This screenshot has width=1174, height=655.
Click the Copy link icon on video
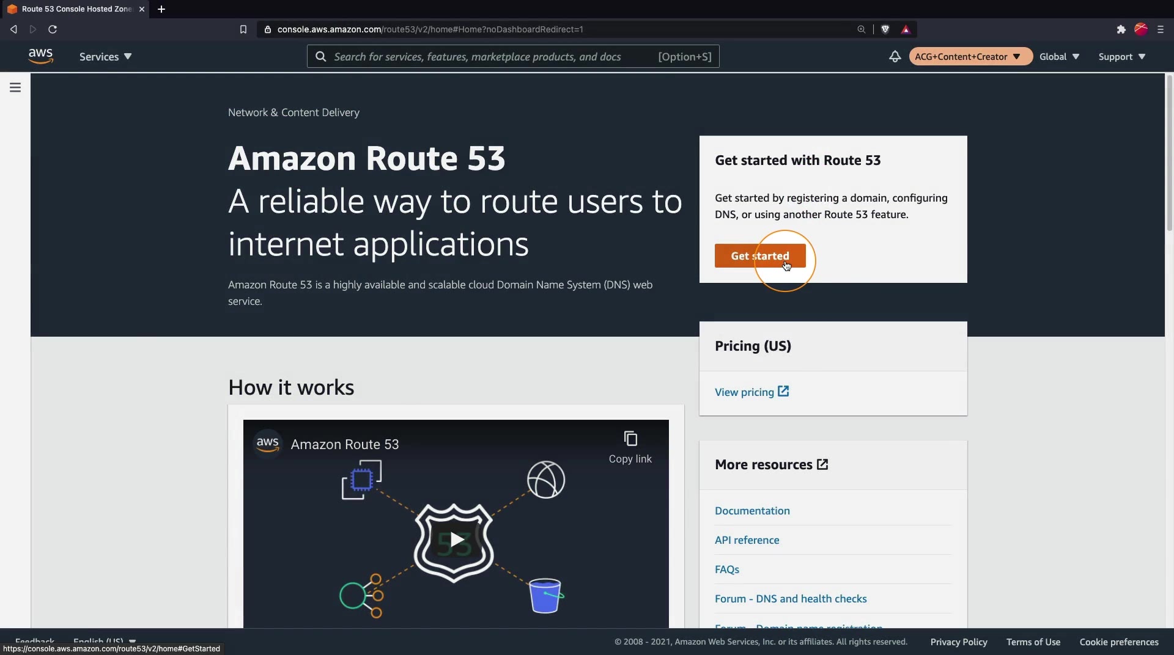click(630, 439)
